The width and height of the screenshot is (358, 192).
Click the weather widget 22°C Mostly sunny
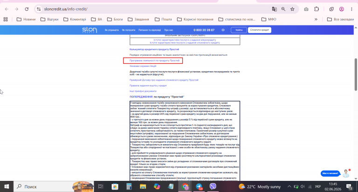coord(259,187)
